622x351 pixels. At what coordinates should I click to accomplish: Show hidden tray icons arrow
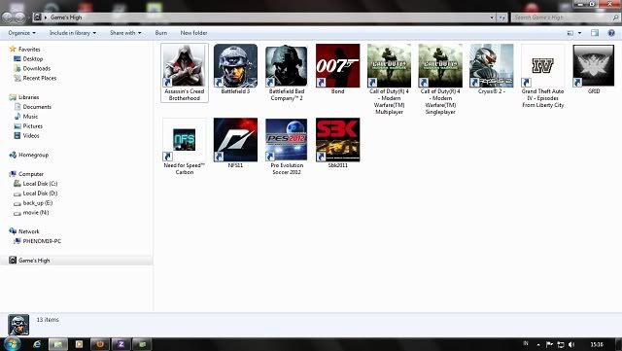coord(538,344)
